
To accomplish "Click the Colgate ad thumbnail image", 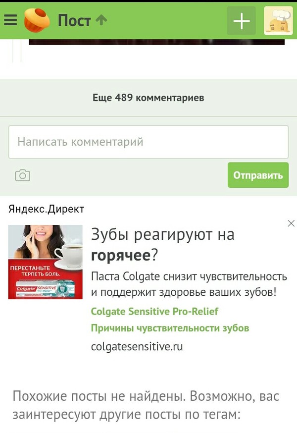I will click(45, 262).
